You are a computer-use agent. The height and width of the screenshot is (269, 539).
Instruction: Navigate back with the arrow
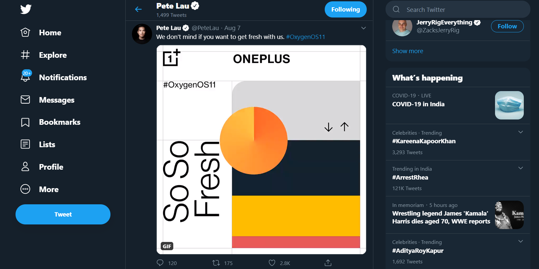(x=138, y=9)
